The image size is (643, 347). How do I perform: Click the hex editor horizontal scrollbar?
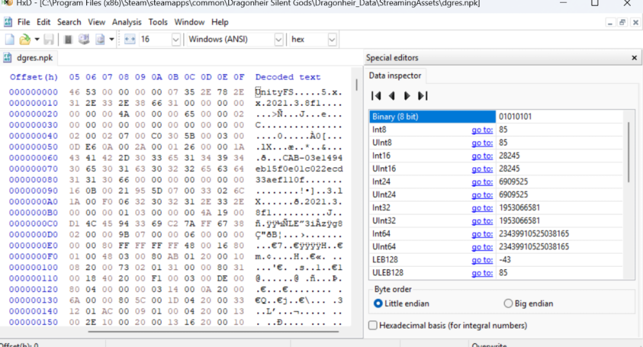tap(213, 331)
